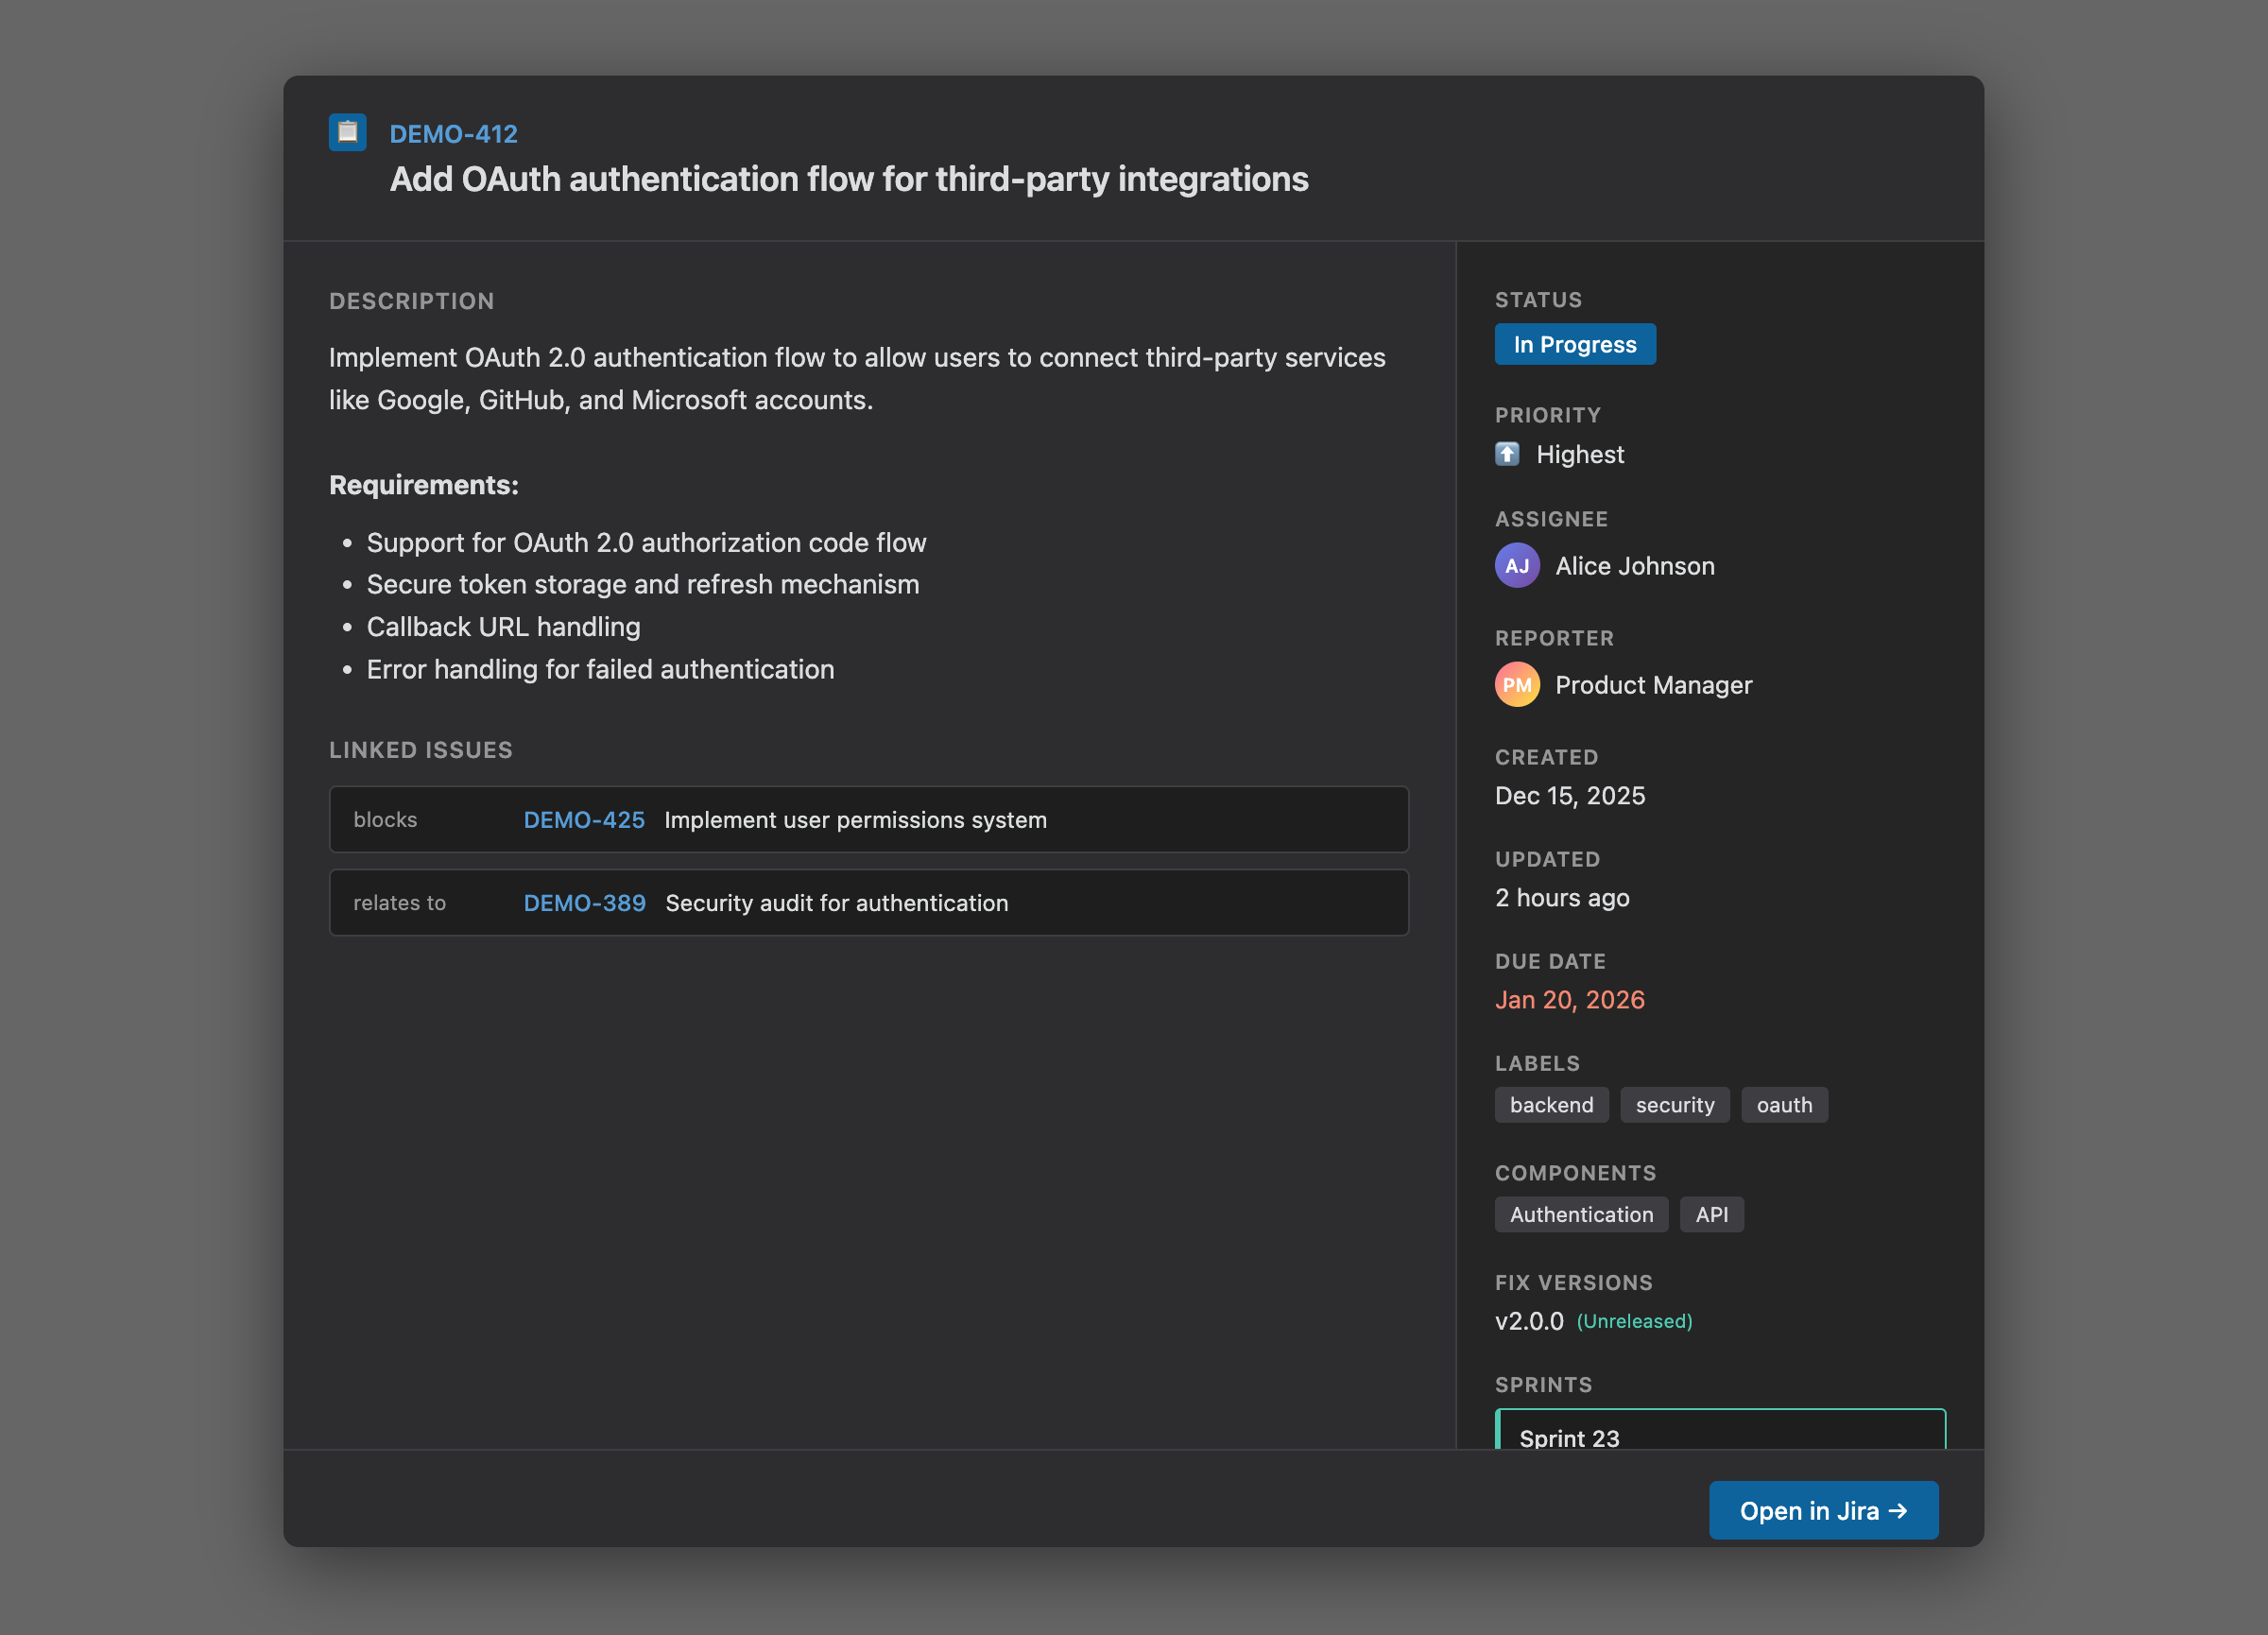The image size is (2268, 1635).
Task: Click the 'relates to' link type label
Action: [x=399, y=903]
